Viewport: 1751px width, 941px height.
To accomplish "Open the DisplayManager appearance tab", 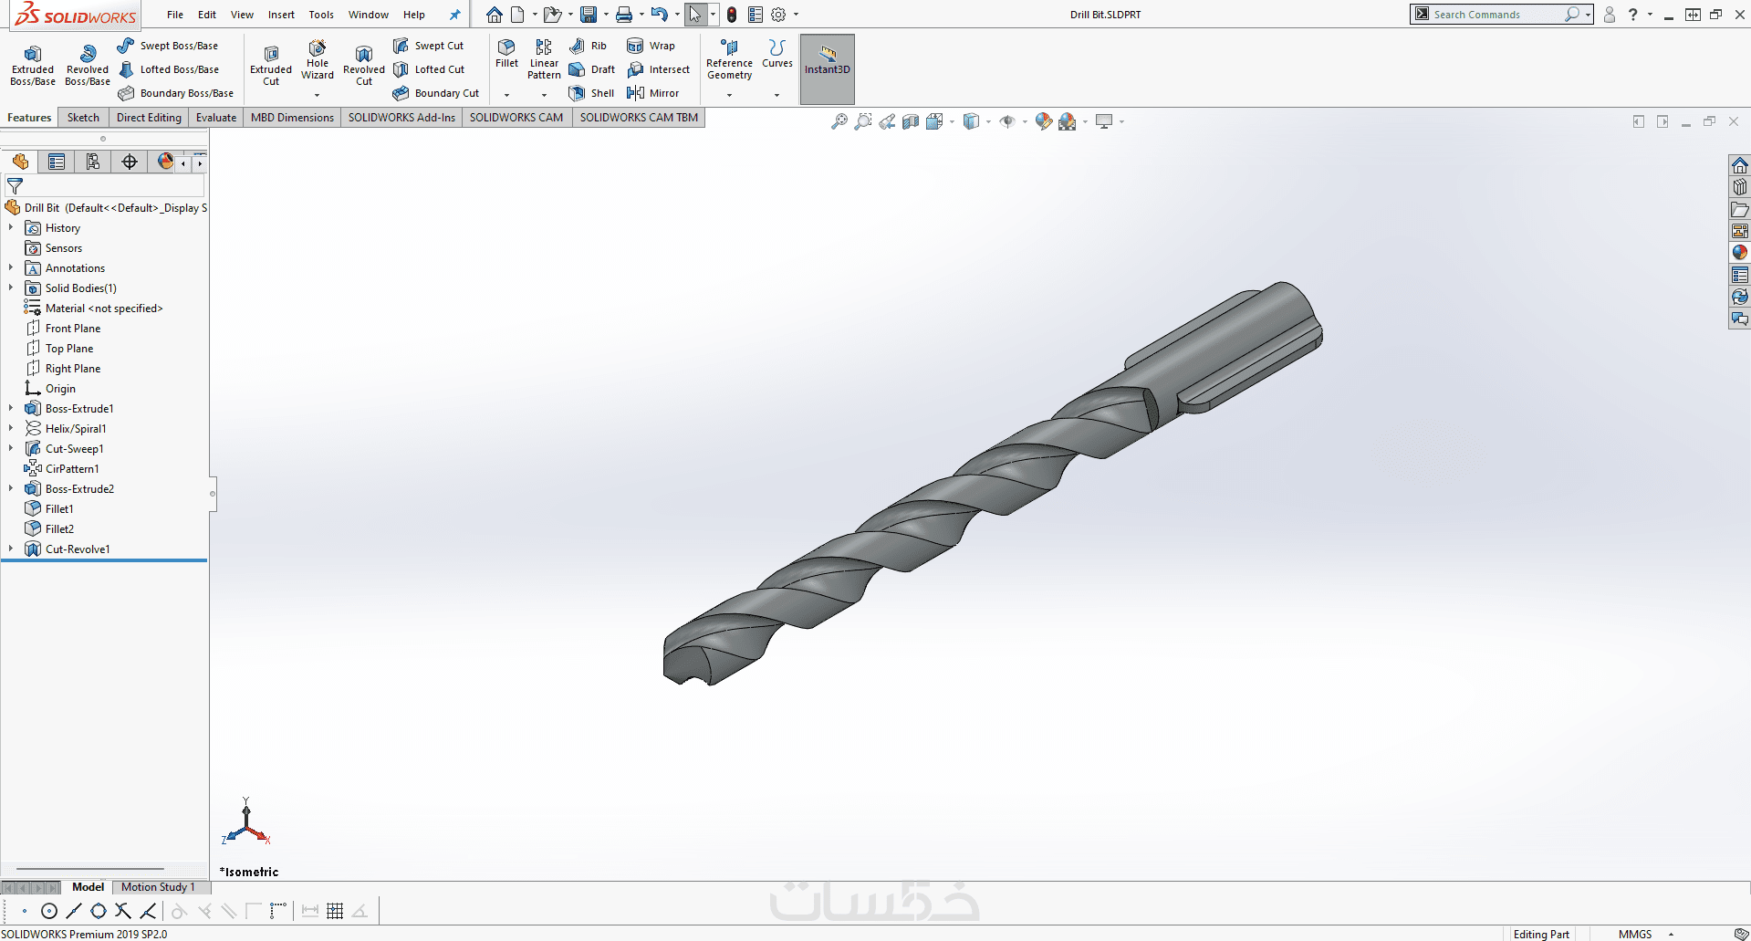I will [x=165, y=162].
